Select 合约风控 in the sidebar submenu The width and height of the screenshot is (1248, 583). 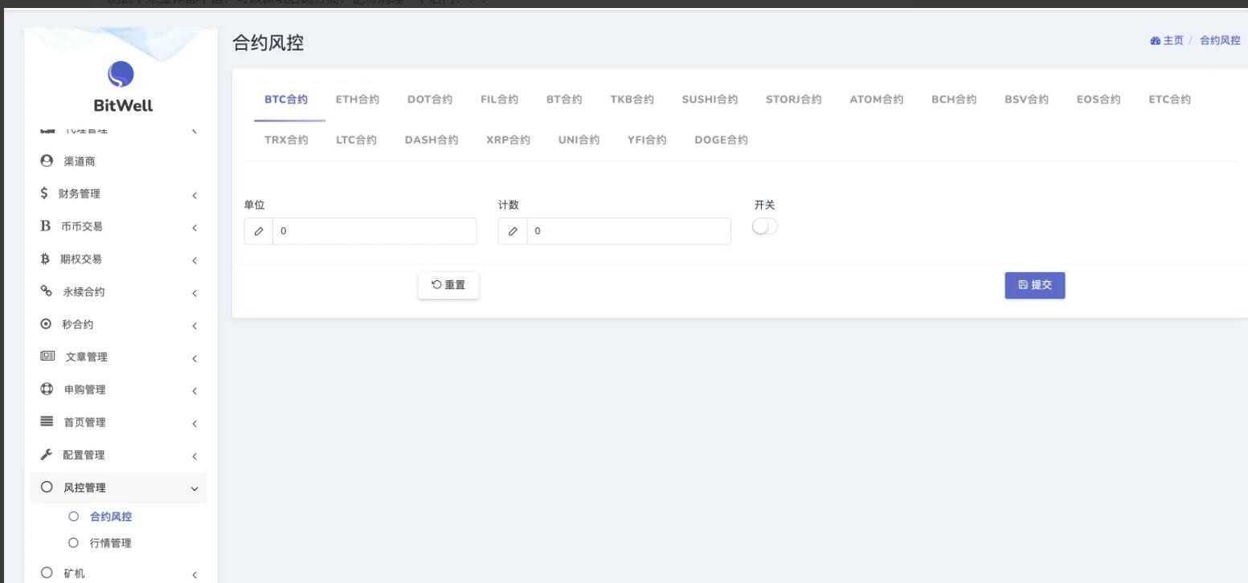[x=110, y=517]
